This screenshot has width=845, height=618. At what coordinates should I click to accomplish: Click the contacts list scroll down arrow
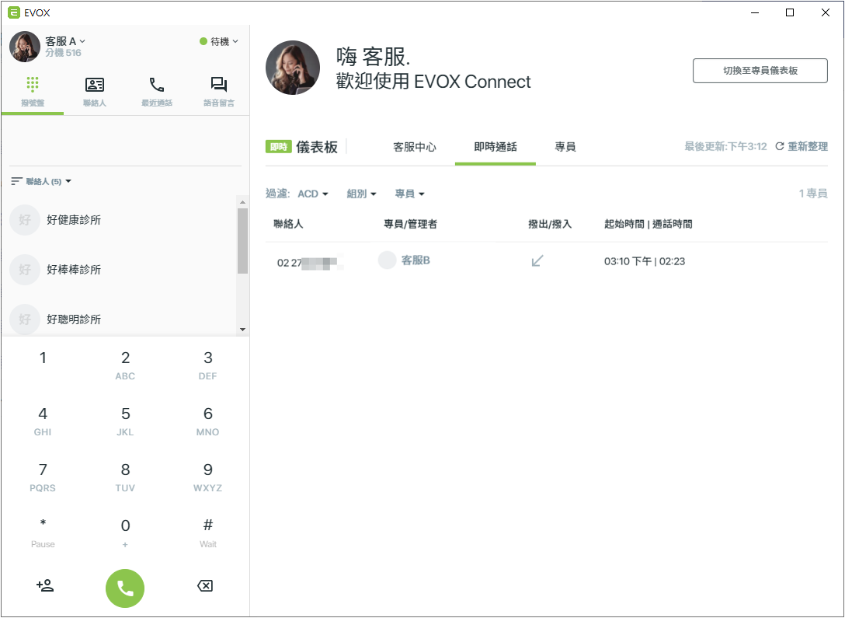click(242, 330)
